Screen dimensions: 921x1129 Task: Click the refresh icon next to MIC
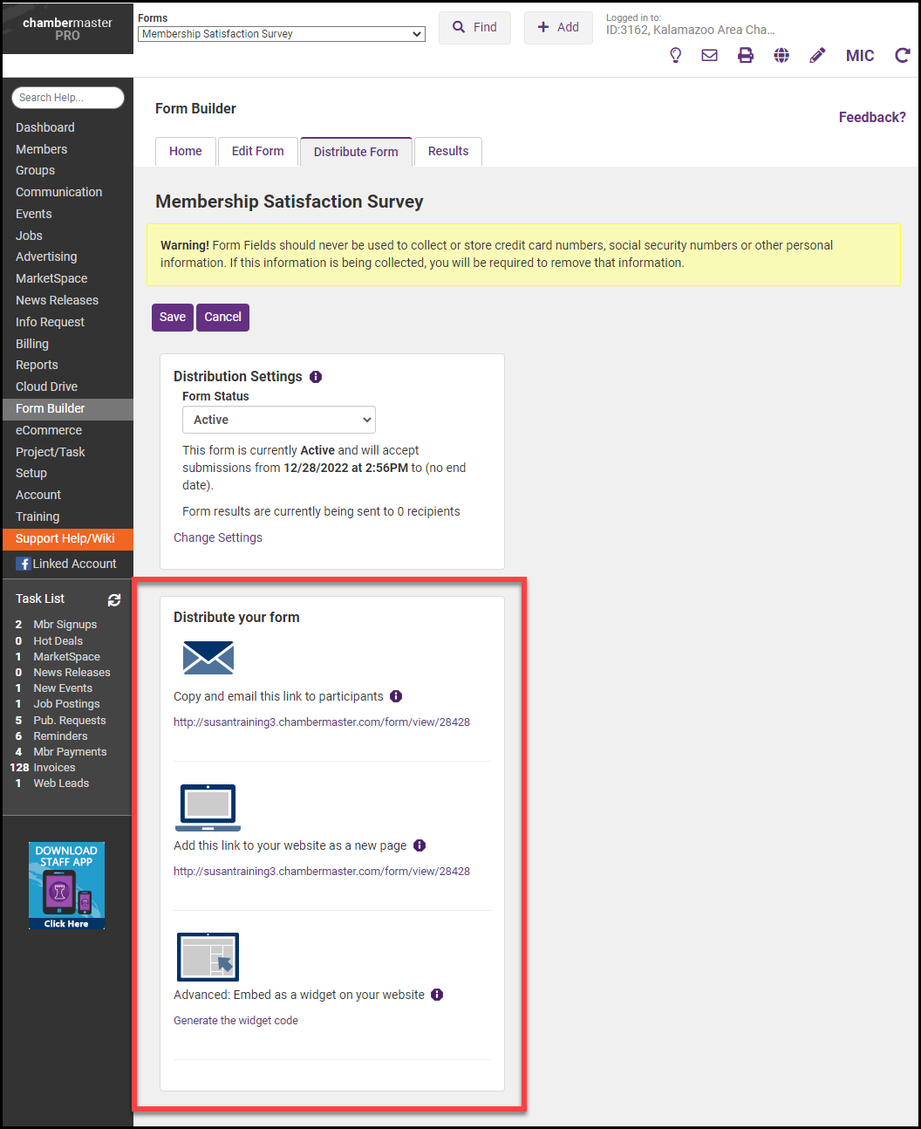pos(902,56)
